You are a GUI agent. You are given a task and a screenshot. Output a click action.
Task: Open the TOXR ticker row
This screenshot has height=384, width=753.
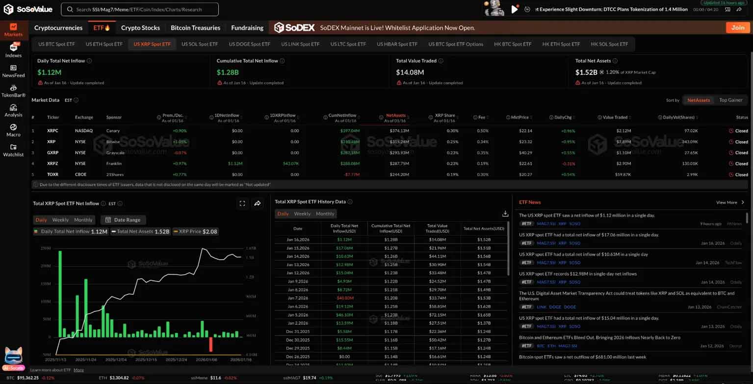coord(390,174)
